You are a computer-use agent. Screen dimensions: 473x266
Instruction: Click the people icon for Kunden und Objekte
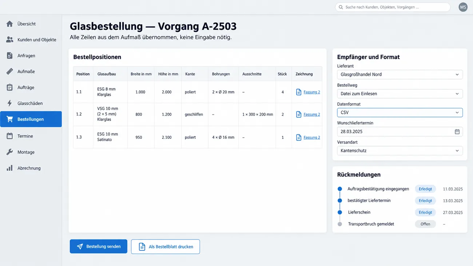click(x=10, y=40)
